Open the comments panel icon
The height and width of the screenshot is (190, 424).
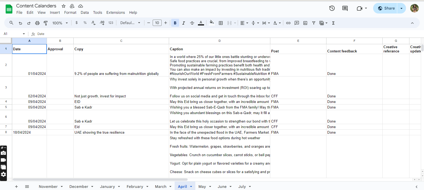tap(345, 8)
